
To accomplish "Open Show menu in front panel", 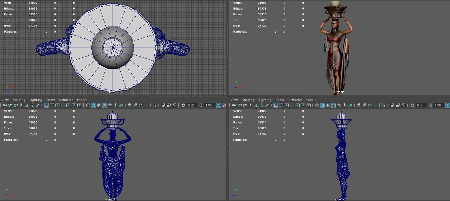I will pyautogui.click(x=51, y=100).
